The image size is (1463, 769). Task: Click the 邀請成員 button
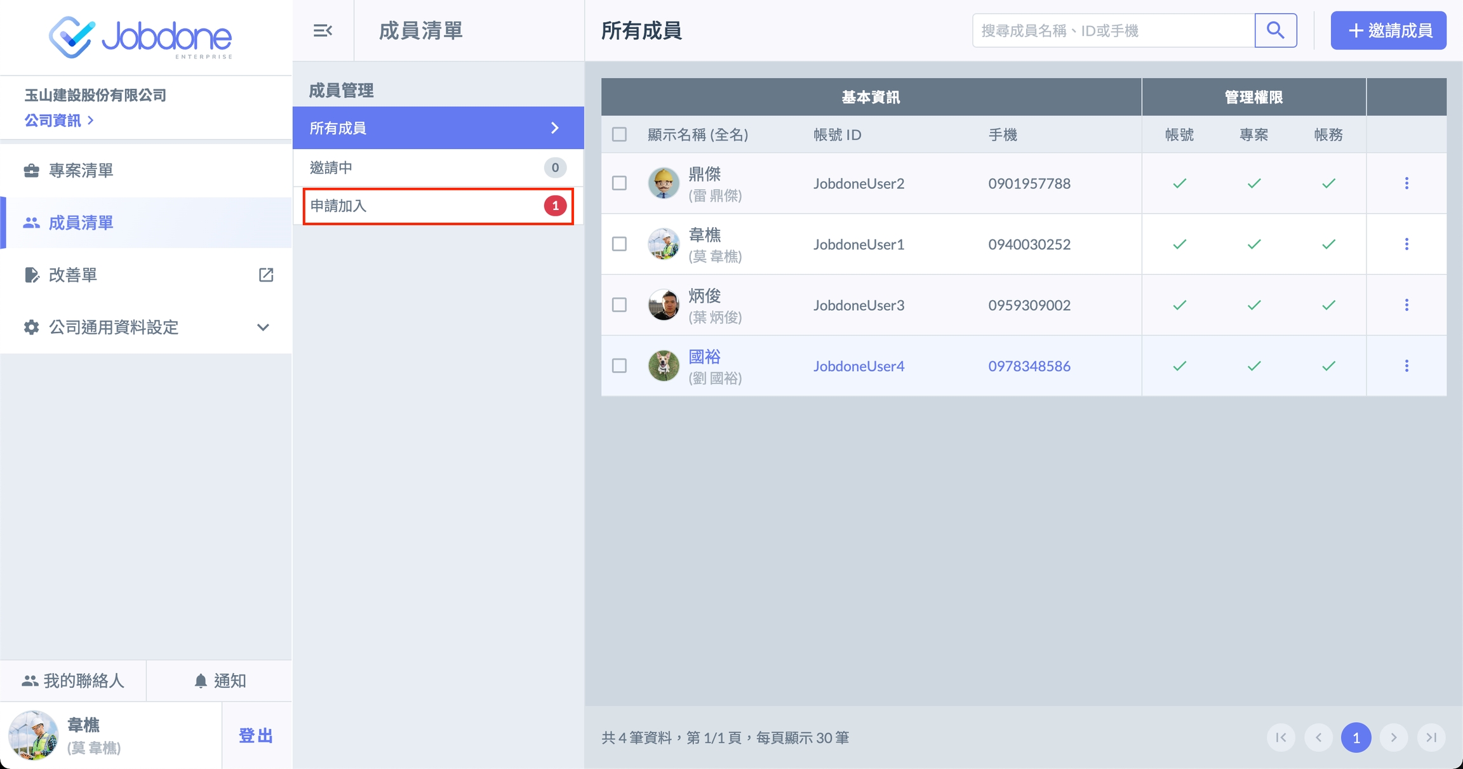(x=1388, y=30)
